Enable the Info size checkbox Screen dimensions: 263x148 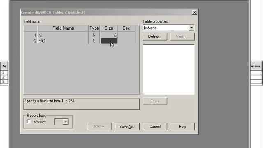(29, 122)
